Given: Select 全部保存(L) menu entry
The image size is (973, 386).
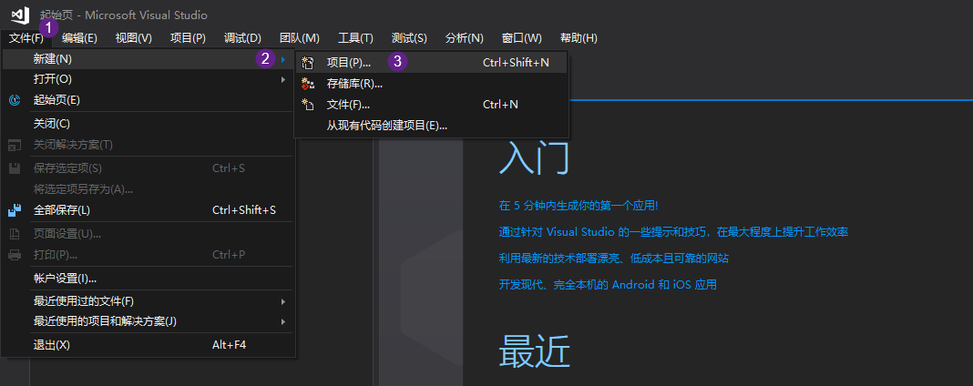Looking at the screenshot, I should (149, 210).
